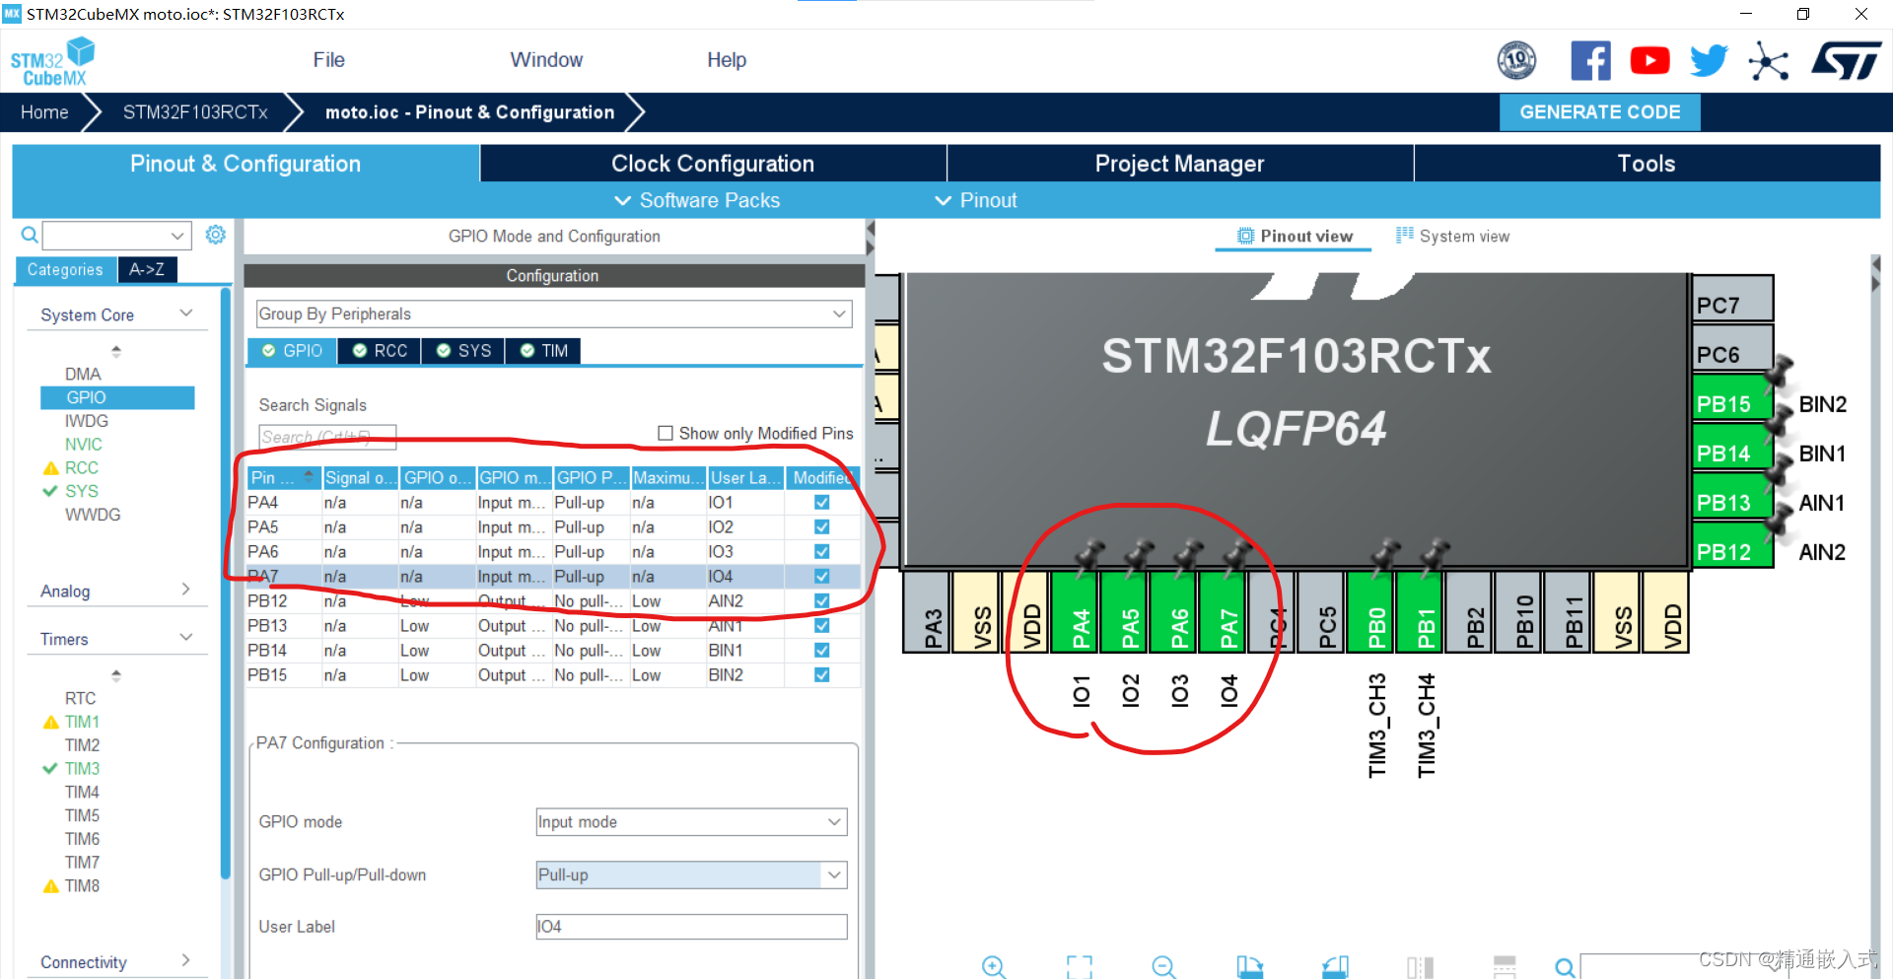Select the PB15 pin labeled BIN2
The image size is (1893, 979).
point(1732,397)
